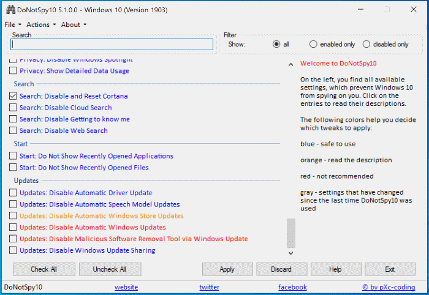Click the Uncheck All button
Viewport: 429px width, 295px height.
tap(110, 269)
